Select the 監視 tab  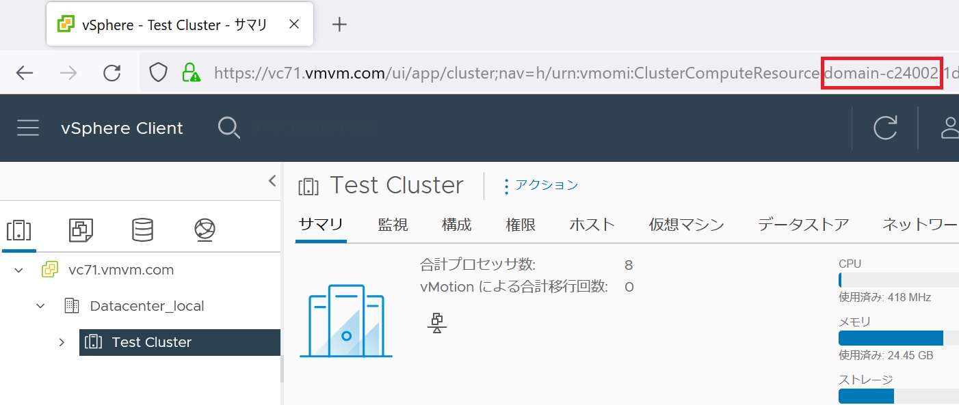[x=393, y=224]
